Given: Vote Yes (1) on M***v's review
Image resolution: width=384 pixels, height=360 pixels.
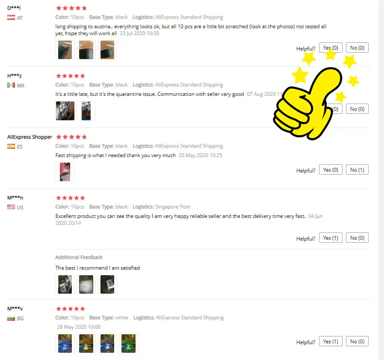Looking at the screenshot, I should [x=331, y=341].
